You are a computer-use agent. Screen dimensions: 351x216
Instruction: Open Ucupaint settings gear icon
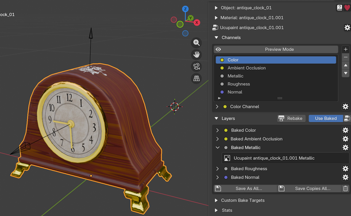point(347,28)
